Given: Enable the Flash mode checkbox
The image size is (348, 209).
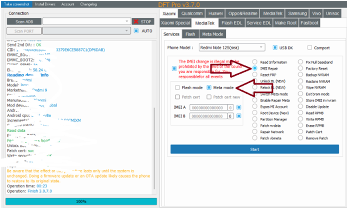Looking at the screenshot, I should coord(177,87).
